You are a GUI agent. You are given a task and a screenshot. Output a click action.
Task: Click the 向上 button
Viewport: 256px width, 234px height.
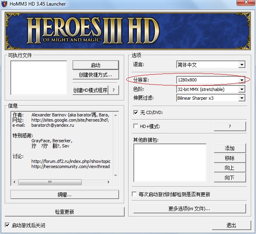tap(230, 168)
